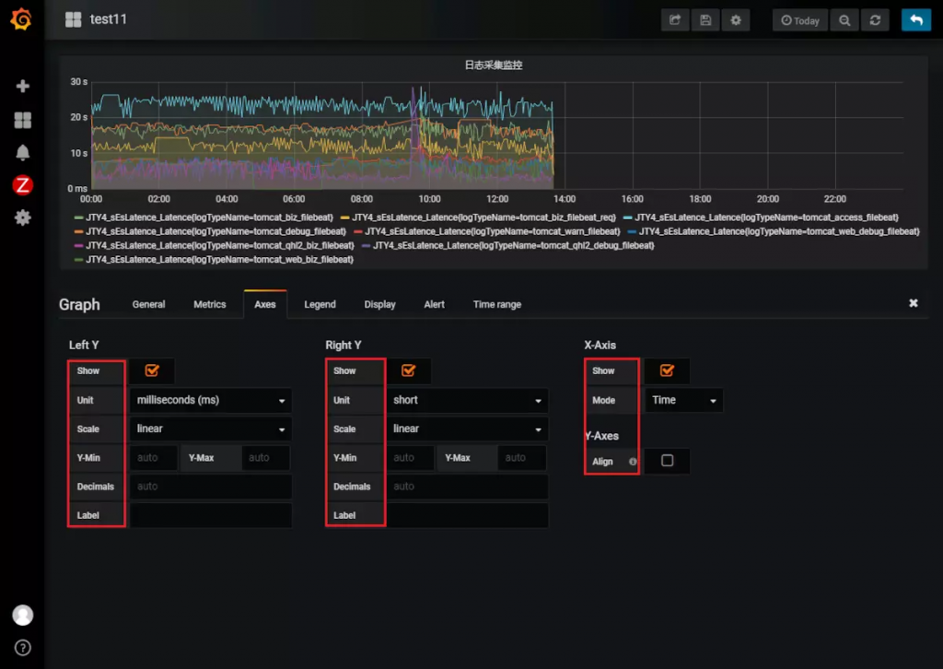The height and width of the screenshot is (669, 943).
Task: Share the dashboard via share icon
Action: (675, 20)
